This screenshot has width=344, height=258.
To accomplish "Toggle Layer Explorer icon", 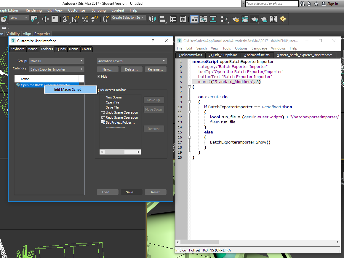I will click(183, 19).
